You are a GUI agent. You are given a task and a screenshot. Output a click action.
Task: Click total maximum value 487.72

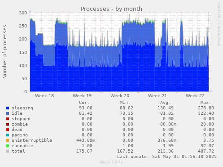pos(206,151)
